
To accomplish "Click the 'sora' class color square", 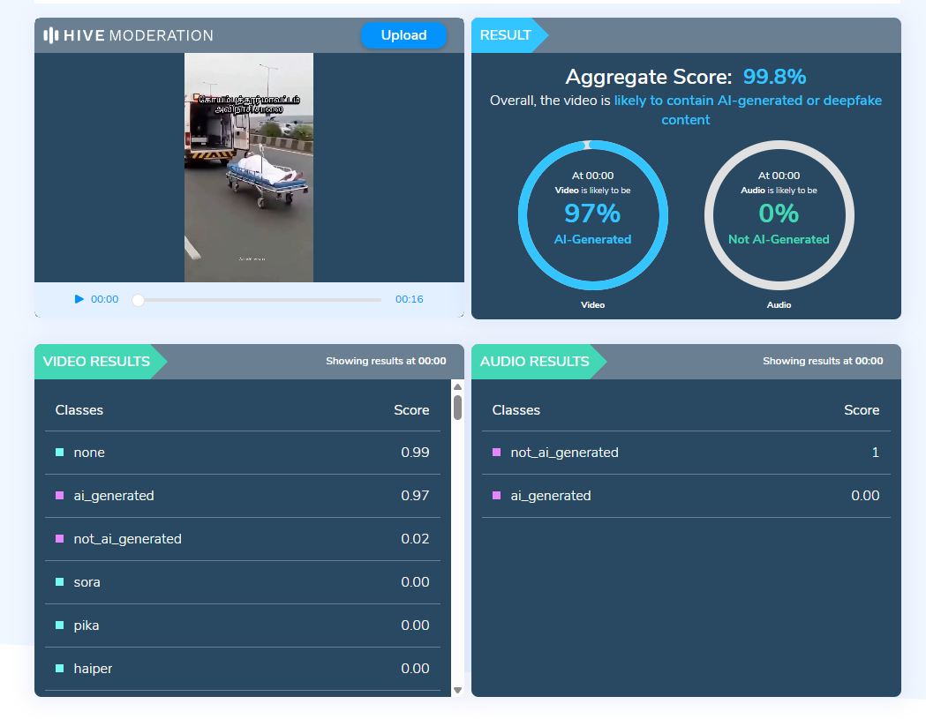I will (60, 582).
